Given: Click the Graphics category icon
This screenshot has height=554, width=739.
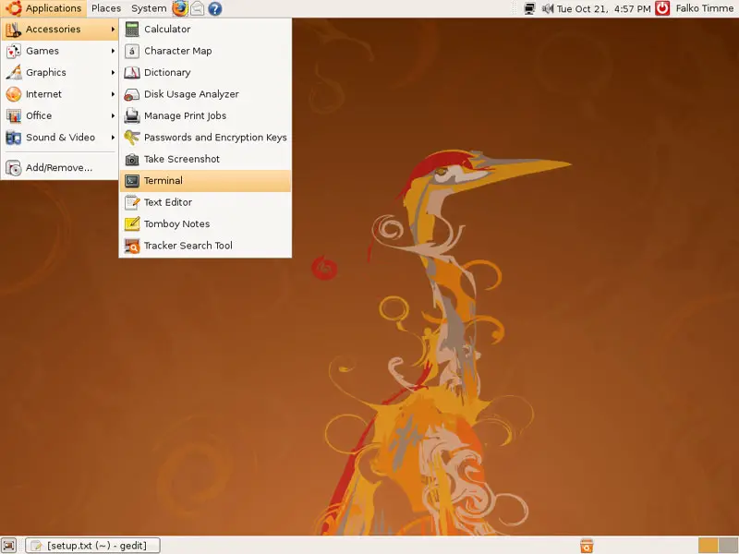Looking at the screenshot, I should [x=14, y=73].
